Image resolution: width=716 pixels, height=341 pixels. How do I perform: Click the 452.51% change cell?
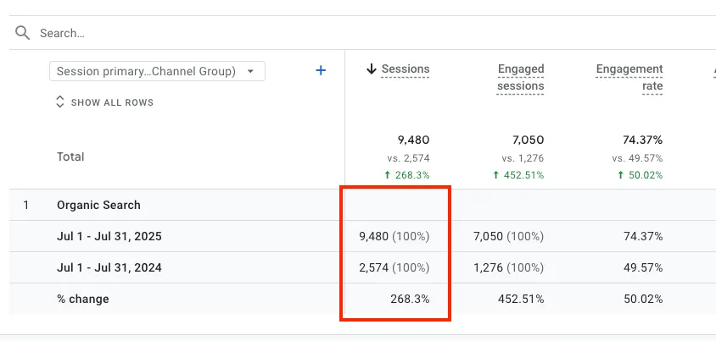[521, 299]
